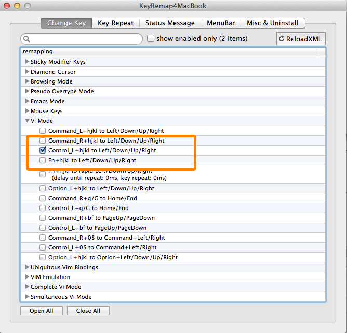Check Command_R+g/G to Home/End
347x333 pixels.
43,198
